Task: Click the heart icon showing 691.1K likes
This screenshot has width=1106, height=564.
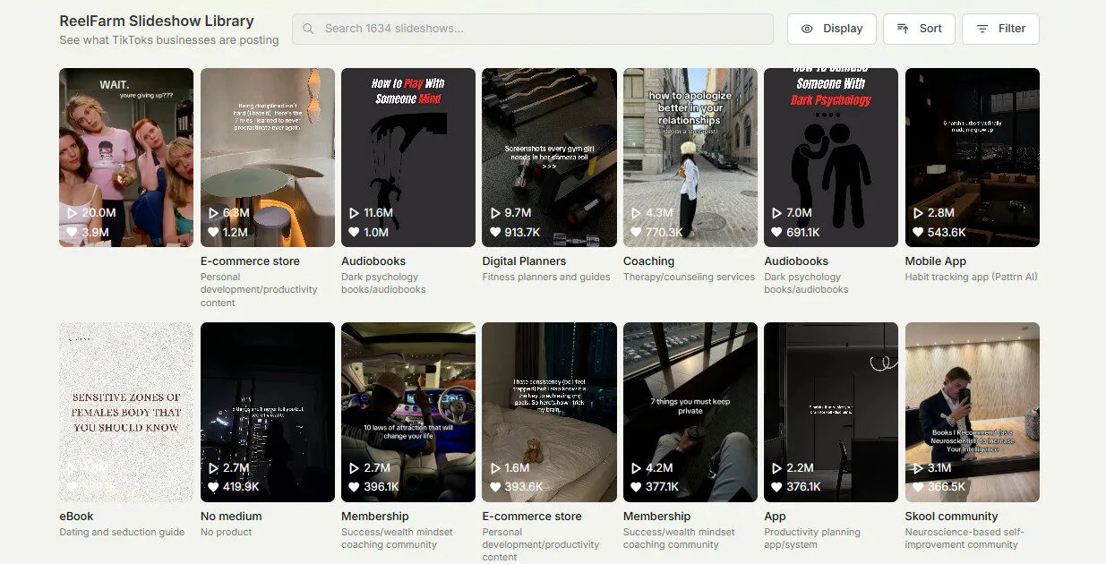Action: [776, 233]
